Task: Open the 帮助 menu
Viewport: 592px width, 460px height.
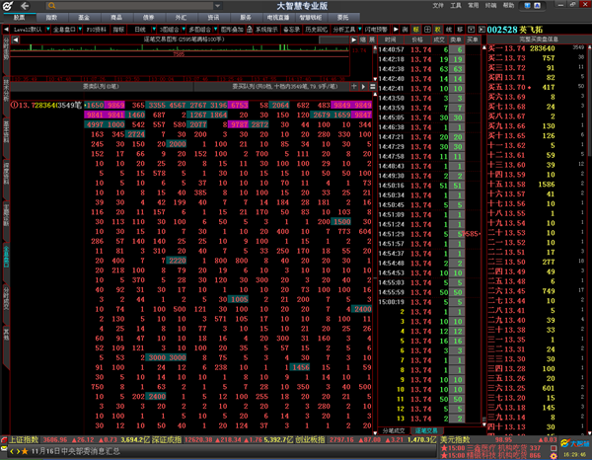Action: coord(508,5)
